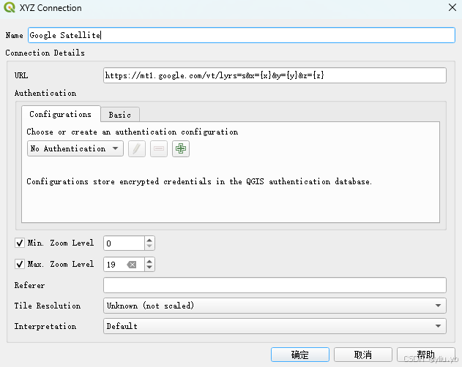This screenshot has height=367, width=462.
Task: Click the Max. Zoom Level value 19
Action: pyautogui.click(x=111, y=265)
